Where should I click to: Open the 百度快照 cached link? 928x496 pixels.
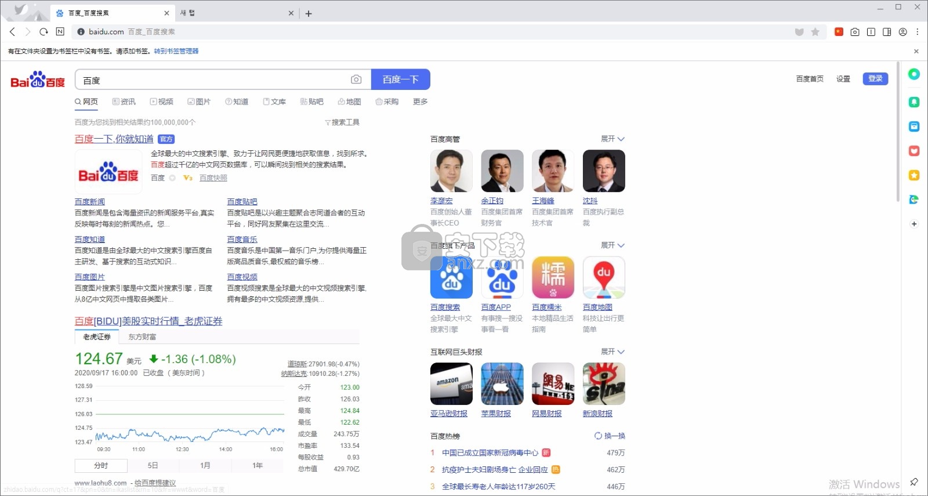click(213, 178)
